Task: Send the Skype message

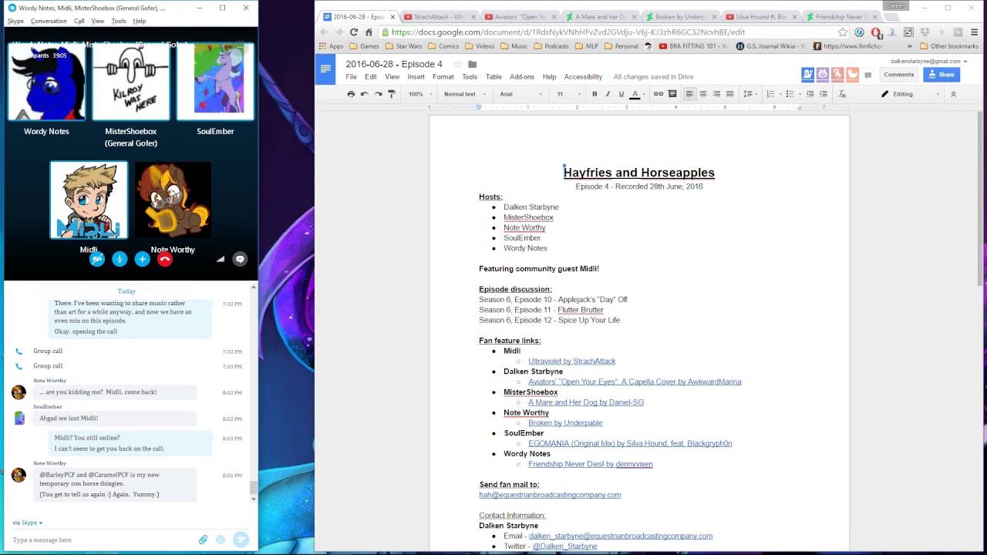Action: [241, 540]
